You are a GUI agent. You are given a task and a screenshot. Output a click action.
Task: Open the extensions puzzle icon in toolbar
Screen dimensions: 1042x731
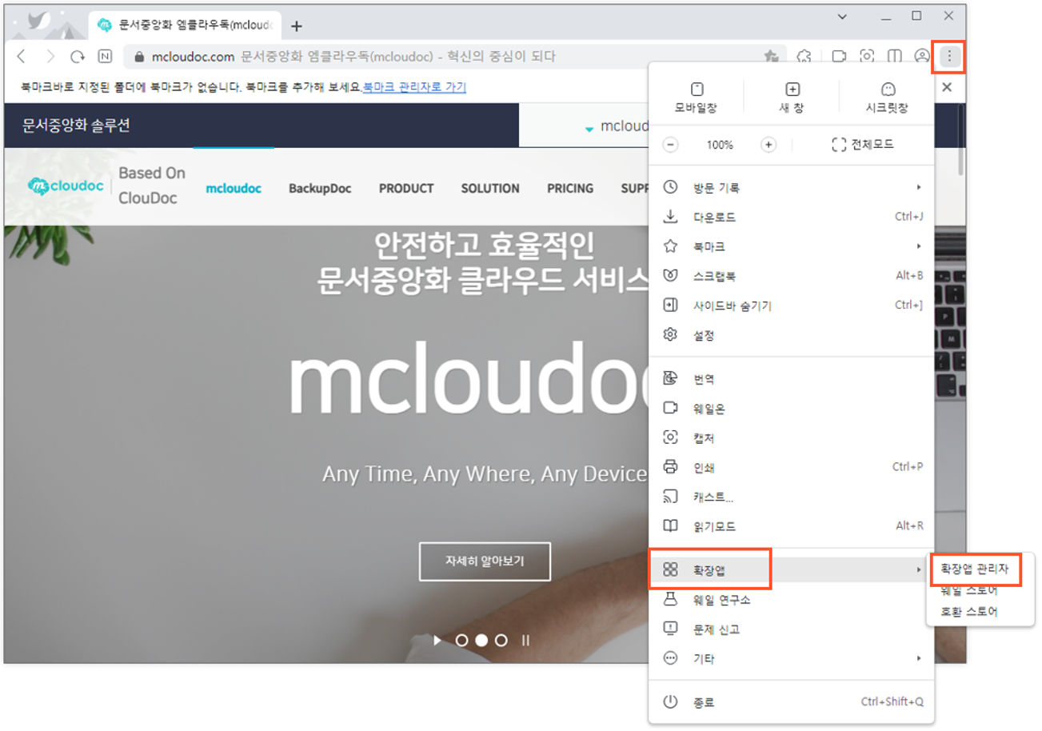coord(805,56)
